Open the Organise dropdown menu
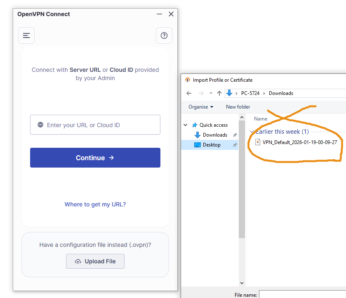The image size is (346, 298). (201, 107)
